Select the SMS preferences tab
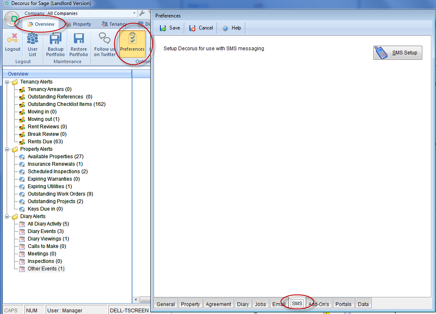Image resolution: width=436 pixels, height=314 pixels. click(x=297, y=304)
